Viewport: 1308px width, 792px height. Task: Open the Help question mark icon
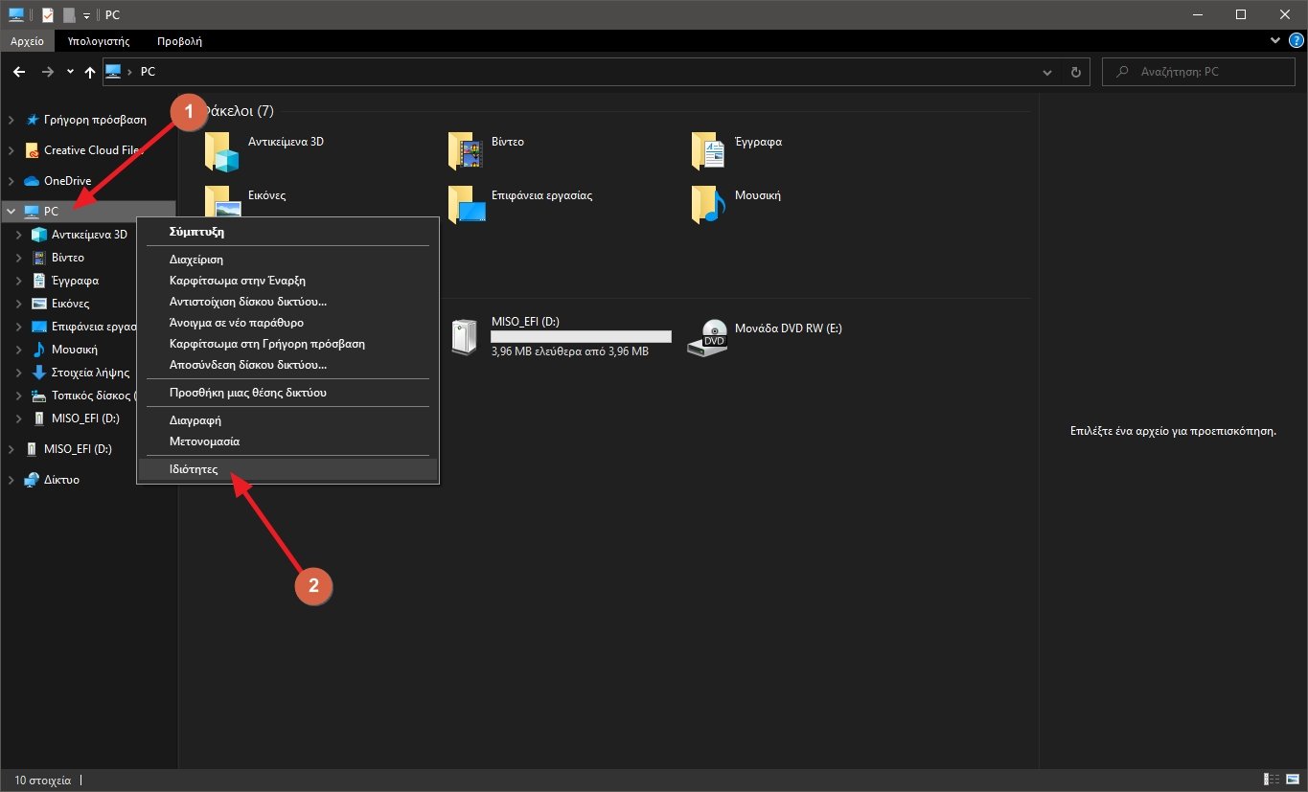[1296, 41]
